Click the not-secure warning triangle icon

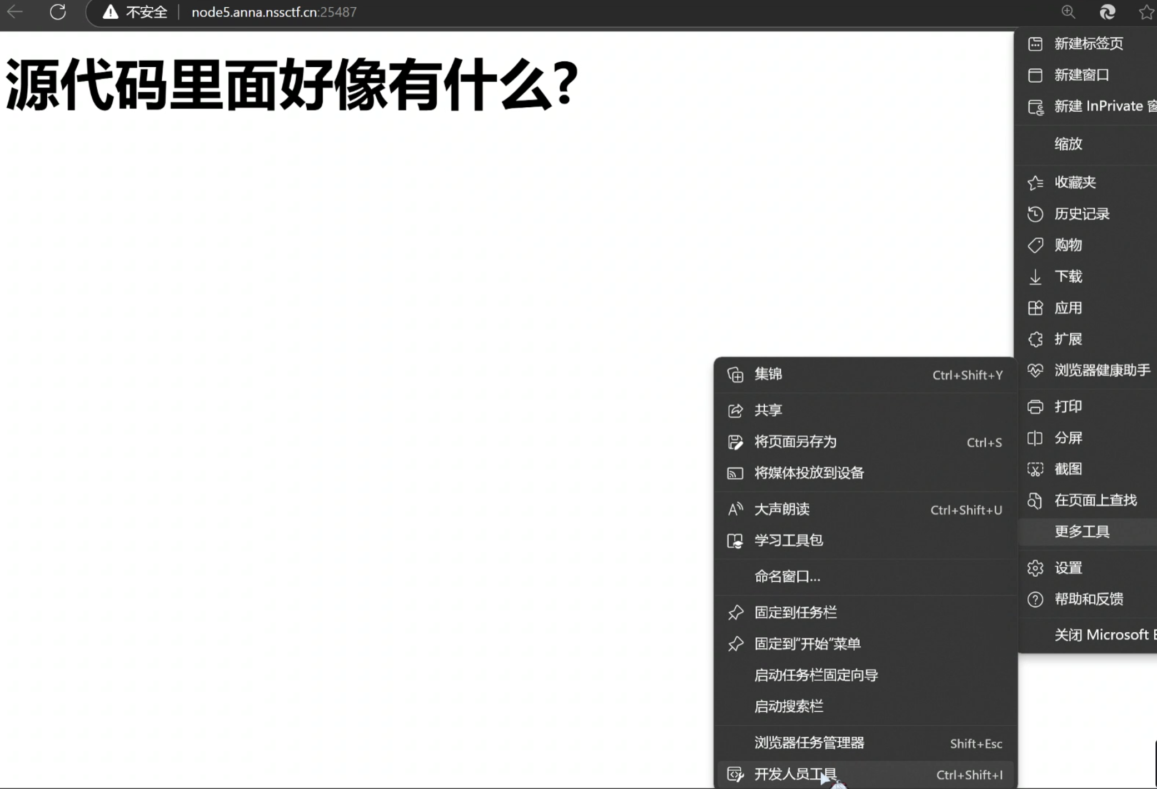click(x=111, y=12)
